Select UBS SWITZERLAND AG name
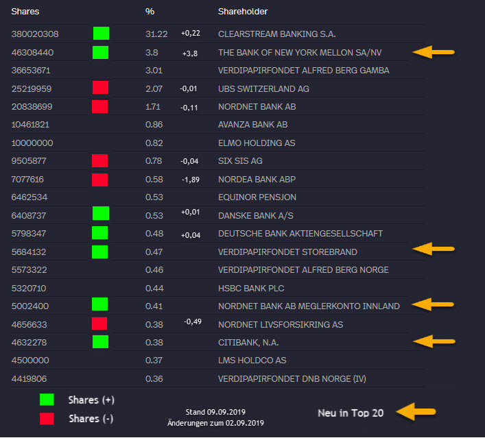The width and height of the screenshot is (485, 438). click(264, 89)
